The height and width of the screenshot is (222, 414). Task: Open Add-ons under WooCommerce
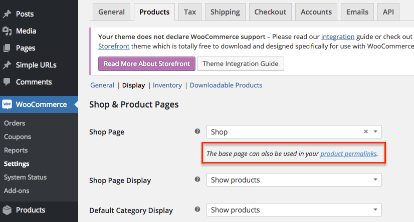17,190
